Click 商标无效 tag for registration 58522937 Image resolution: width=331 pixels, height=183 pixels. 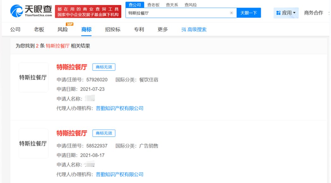point(104,133)
